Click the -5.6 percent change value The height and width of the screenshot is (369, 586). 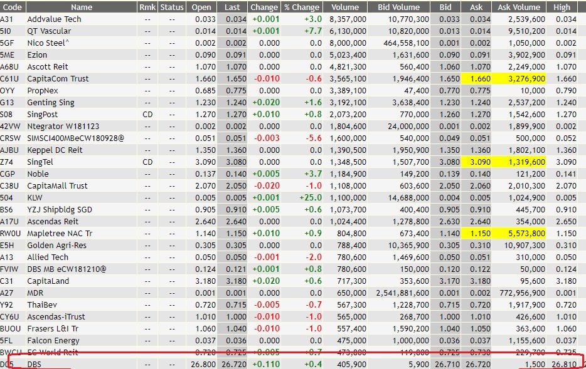click(x=314, y=138)
